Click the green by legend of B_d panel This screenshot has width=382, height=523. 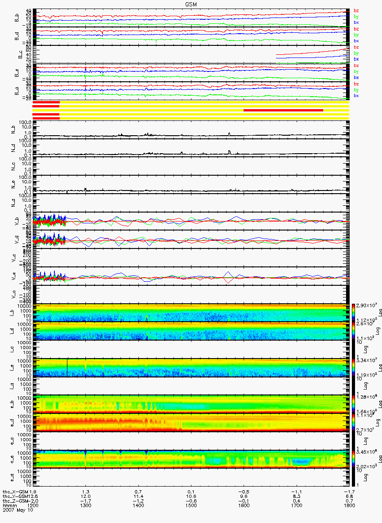356,35
